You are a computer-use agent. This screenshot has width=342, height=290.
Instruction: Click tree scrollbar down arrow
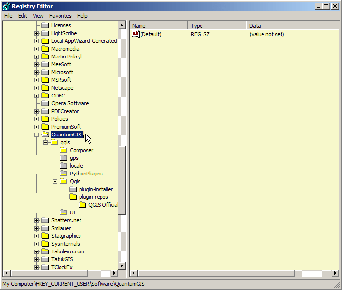tap(122, 265)
